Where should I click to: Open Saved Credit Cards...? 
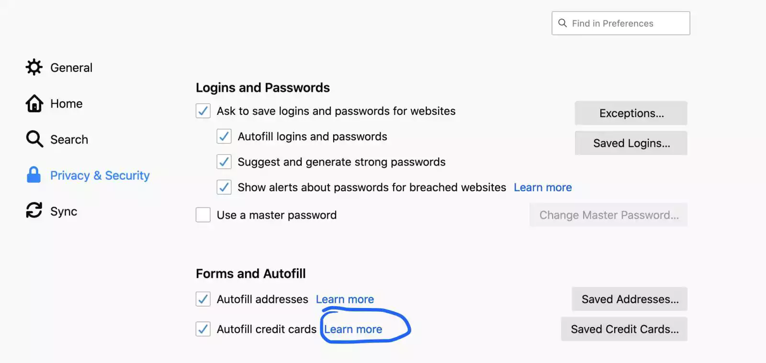point(624,329)
